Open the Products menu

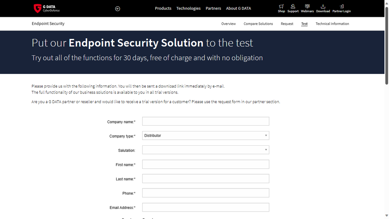pyautogui.click(x=163, y=8)
